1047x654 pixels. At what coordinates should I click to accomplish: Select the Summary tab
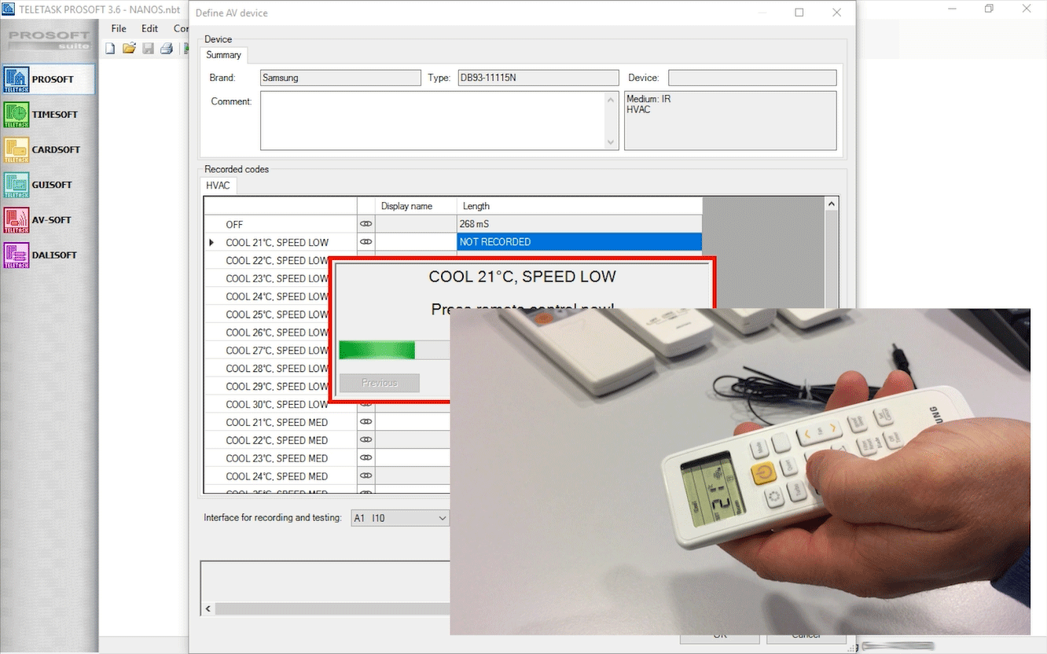pos(224,55)
